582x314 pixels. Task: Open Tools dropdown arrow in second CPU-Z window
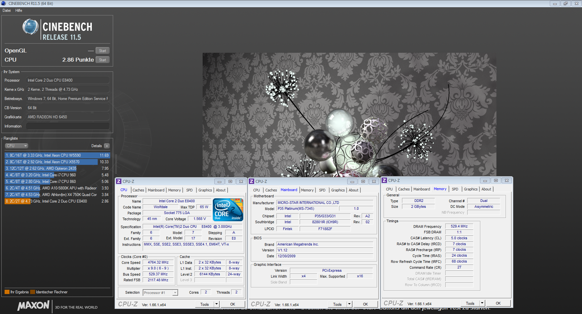(x=349, y=304)
